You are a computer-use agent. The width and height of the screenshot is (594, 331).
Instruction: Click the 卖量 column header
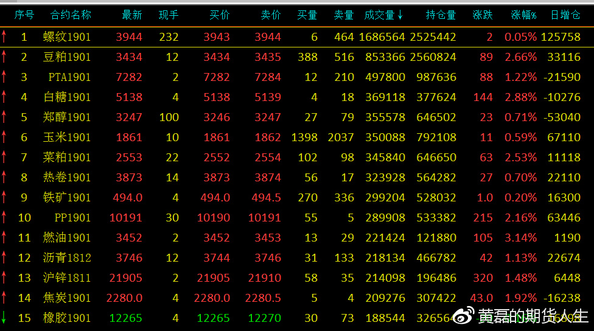click(344, 15)
